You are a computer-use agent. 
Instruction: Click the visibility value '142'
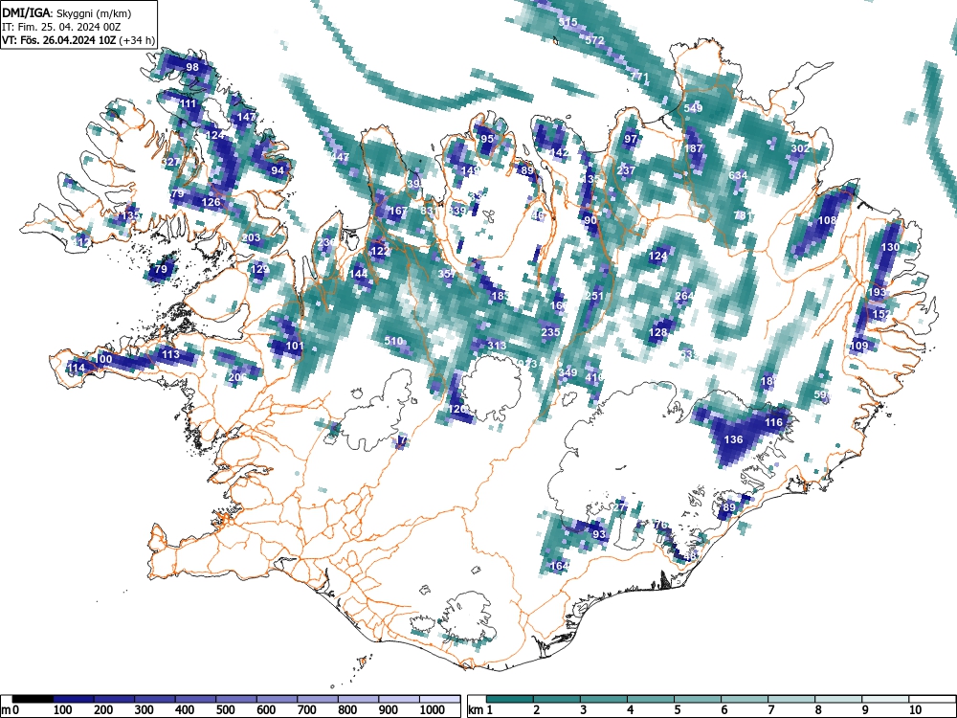(x=559, y=152)
